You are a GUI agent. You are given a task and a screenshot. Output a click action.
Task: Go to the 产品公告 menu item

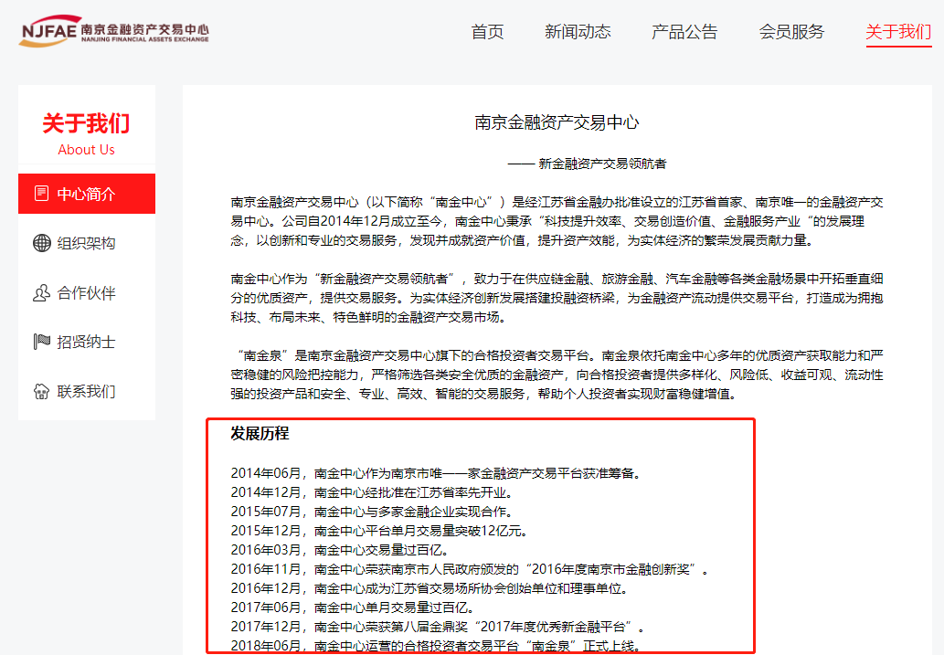click(x=684, y=31)
